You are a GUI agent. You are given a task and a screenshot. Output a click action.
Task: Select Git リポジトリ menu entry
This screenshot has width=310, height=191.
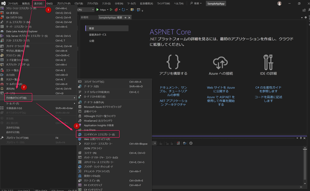click(x=38, y=18)
